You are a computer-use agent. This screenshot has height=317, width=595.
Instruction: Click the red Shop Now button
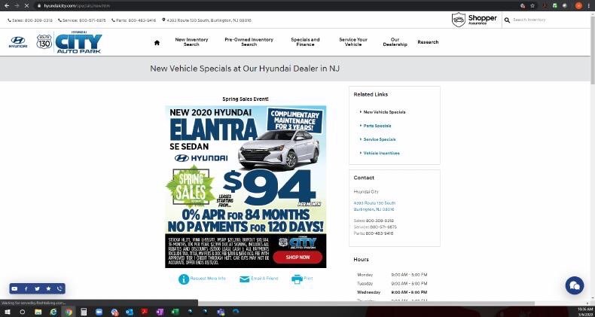click(297, 257)
